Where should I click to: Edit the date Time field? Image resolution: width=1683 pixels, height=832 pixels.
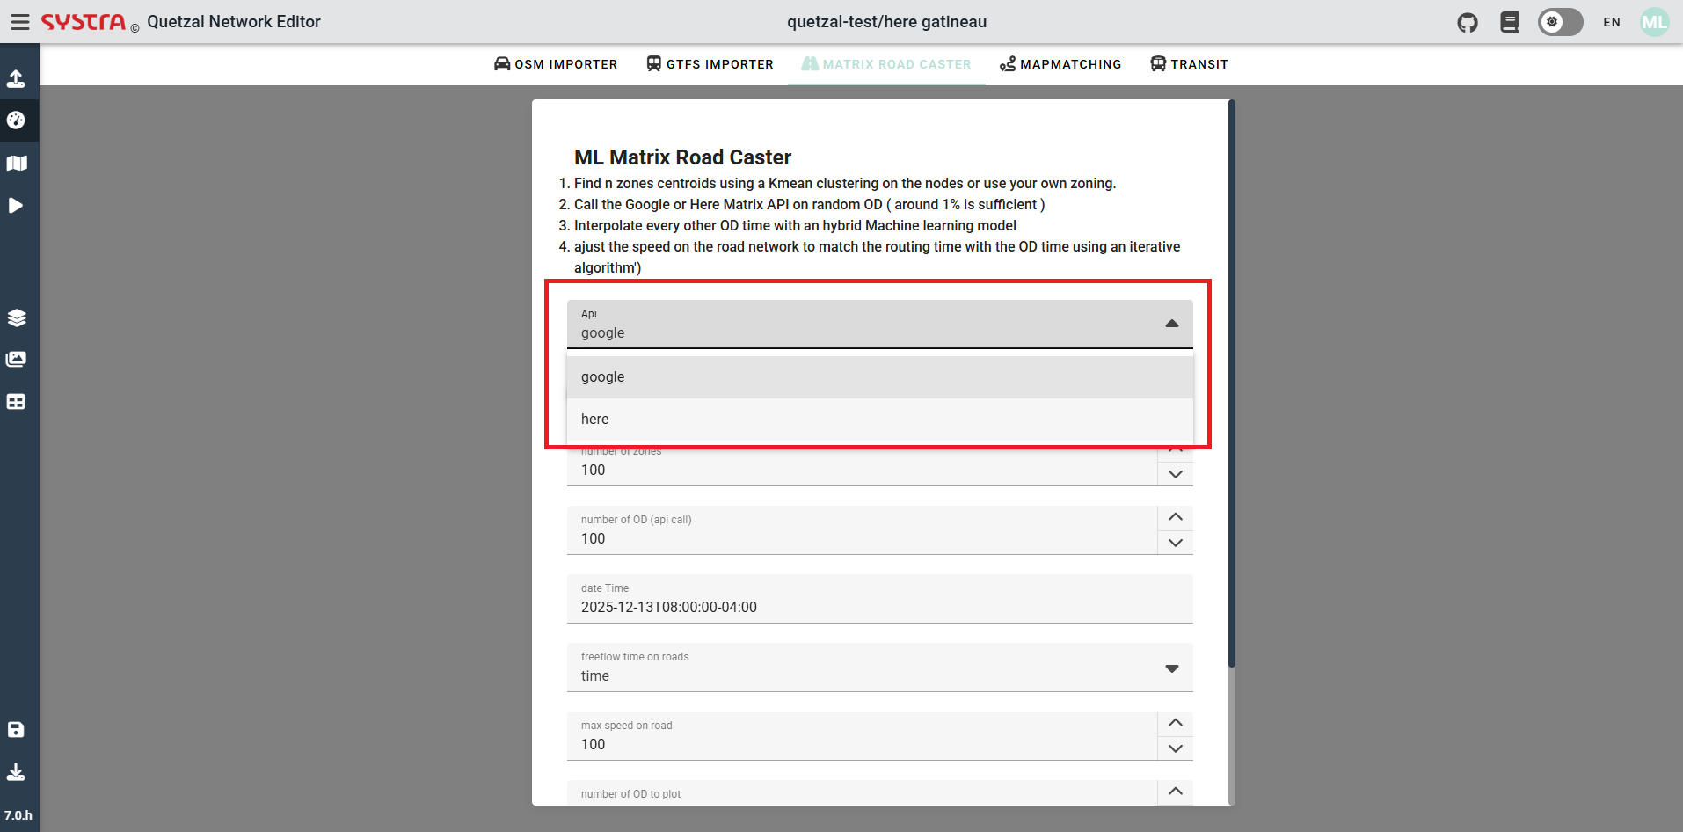click(x=879, y=599)
